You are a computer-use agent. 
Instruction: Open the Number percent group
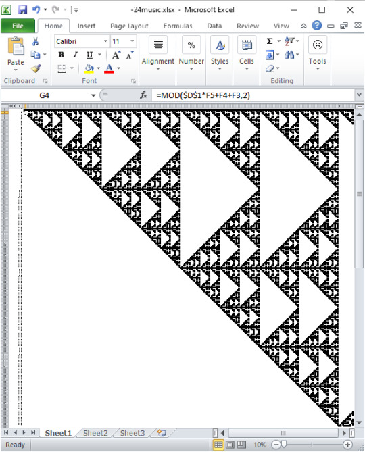(191, 53)
